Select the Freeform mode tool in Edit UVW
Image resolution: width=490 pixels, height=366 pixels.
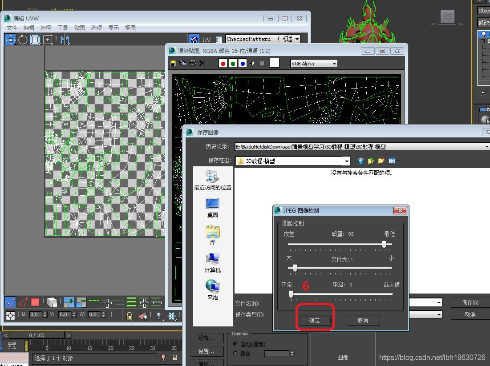(x=48, y=40)
